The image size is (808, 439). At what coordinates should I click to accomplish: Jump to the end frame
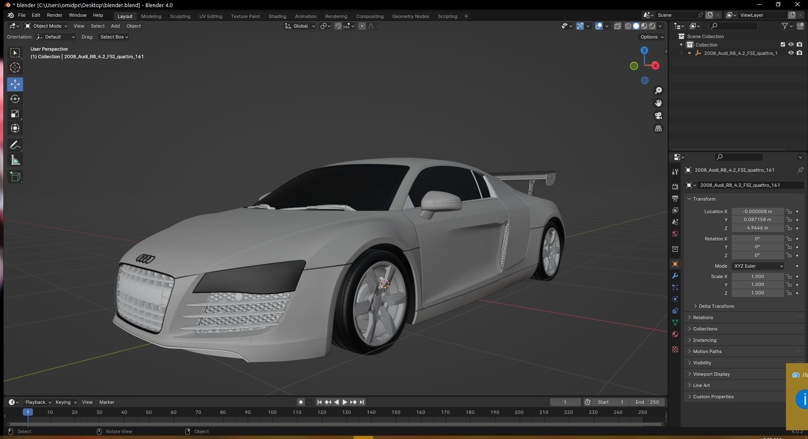[x=362, y=402]
